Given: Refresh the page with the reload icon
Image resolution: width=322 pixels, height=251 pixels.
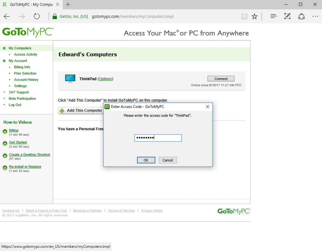Looking at the screenshot, I should 37,16.
